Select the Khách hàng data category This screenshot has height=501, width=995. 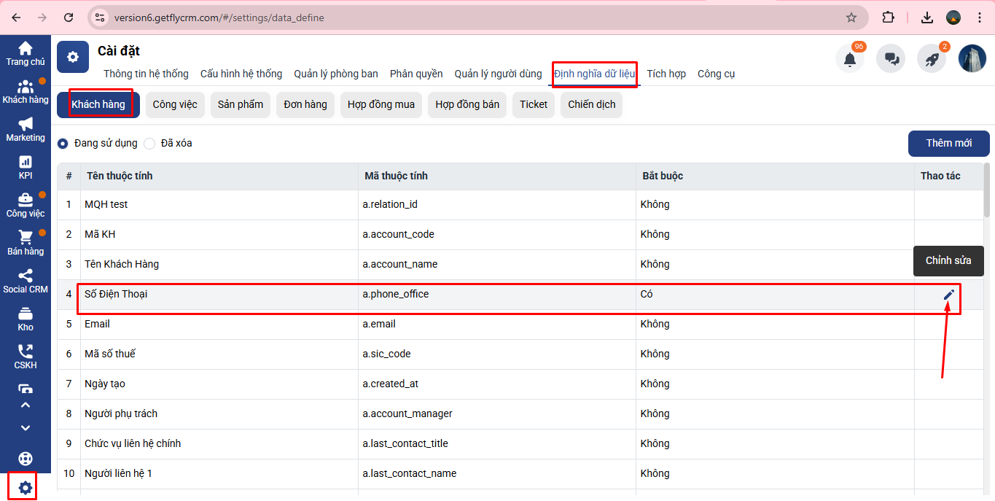pos(98,104)
